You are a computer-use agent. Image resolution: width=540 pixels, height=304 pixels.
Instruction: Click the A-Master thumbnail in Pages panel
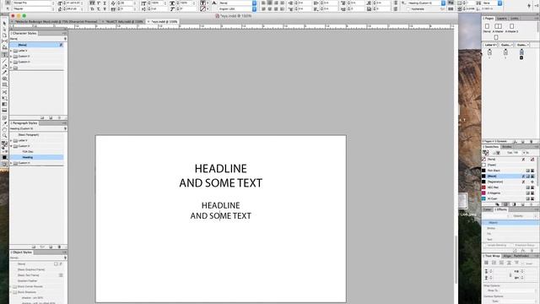point(498,26)
